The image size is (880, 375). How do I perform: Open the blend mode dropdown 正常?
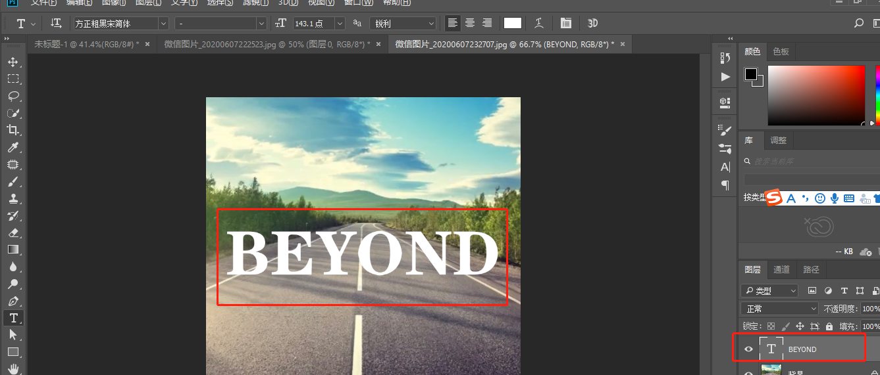pyautogui.click(x=779, y=309)
